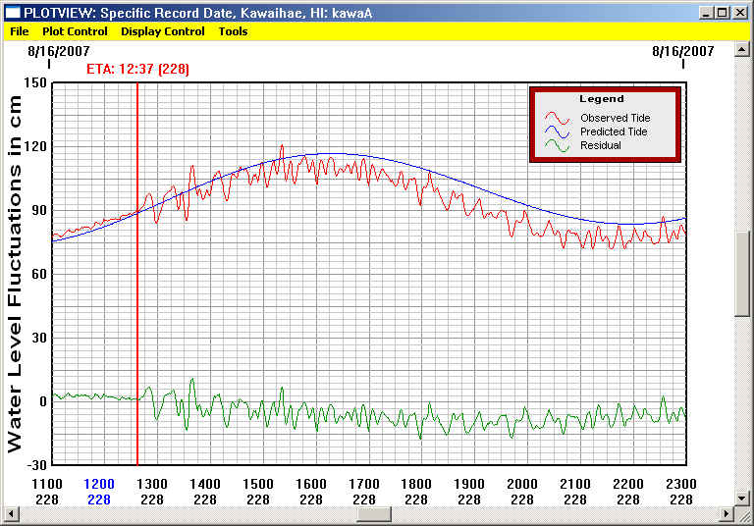Click the blue 1200 time axis label

pyautogui.click(x=99, y=484)
